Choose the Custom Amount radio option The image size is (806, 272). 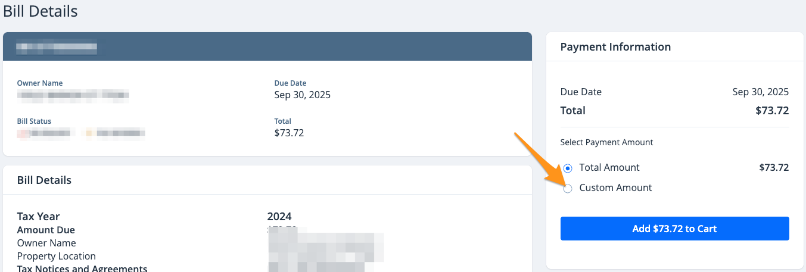pyautogui.click(x=568, y=189)
